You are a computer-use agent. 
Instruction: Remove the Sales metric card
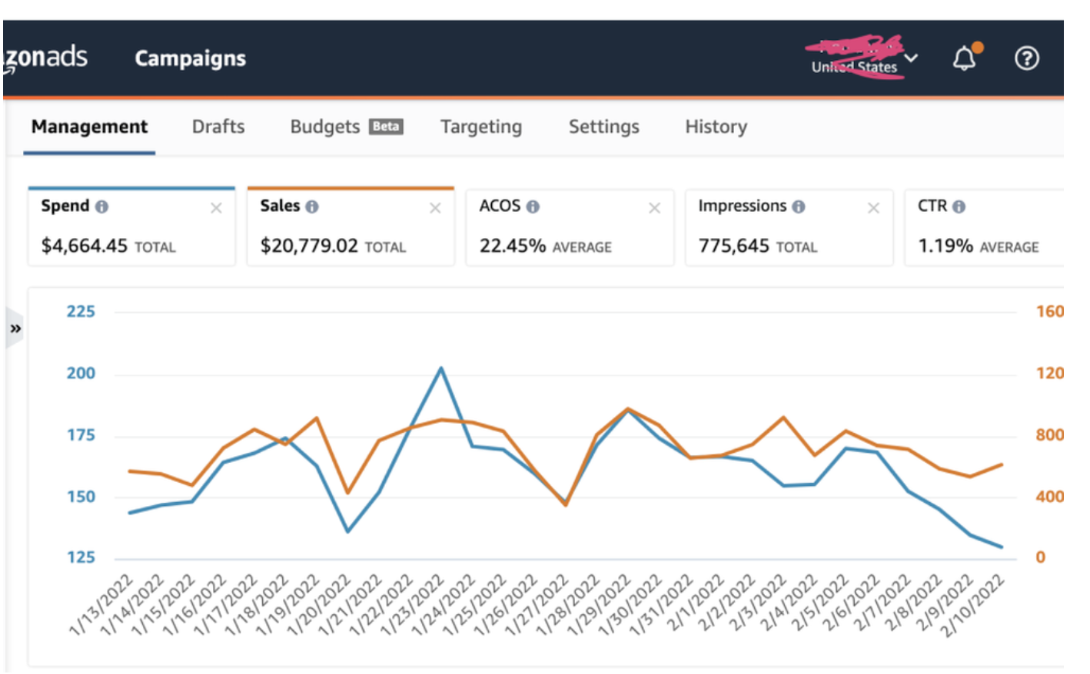pos(435,208)
